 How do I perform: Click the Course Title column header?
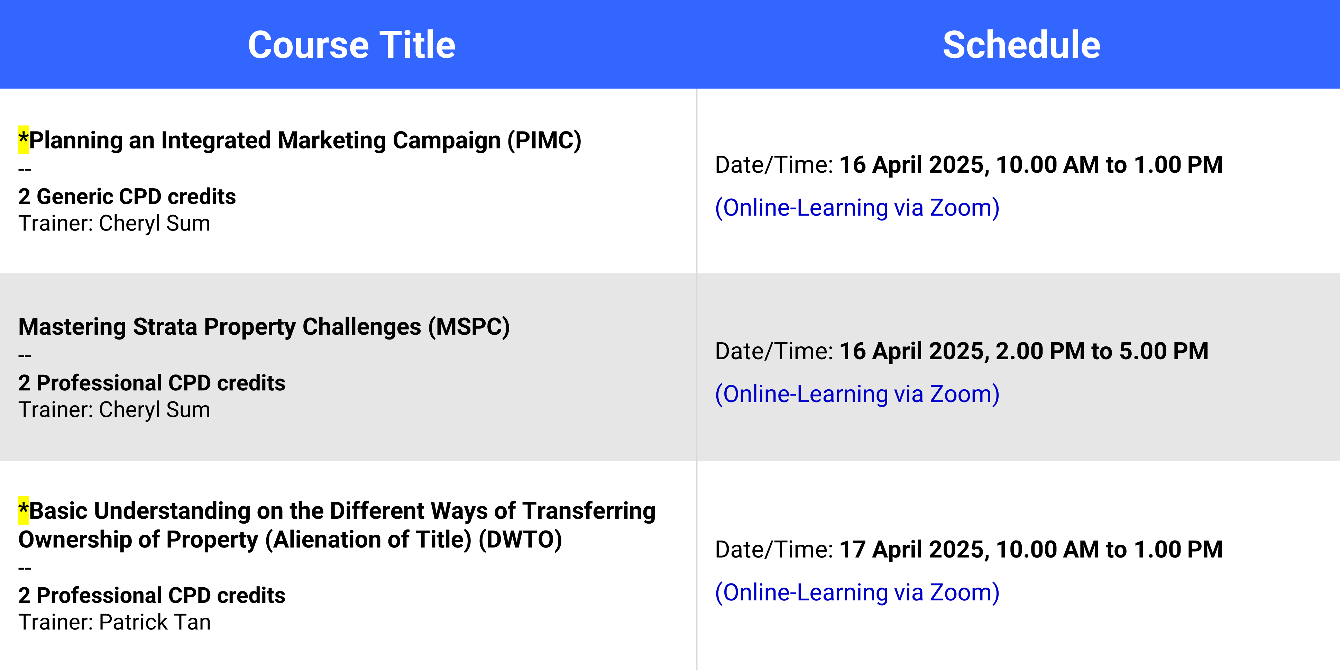[352, 45]
